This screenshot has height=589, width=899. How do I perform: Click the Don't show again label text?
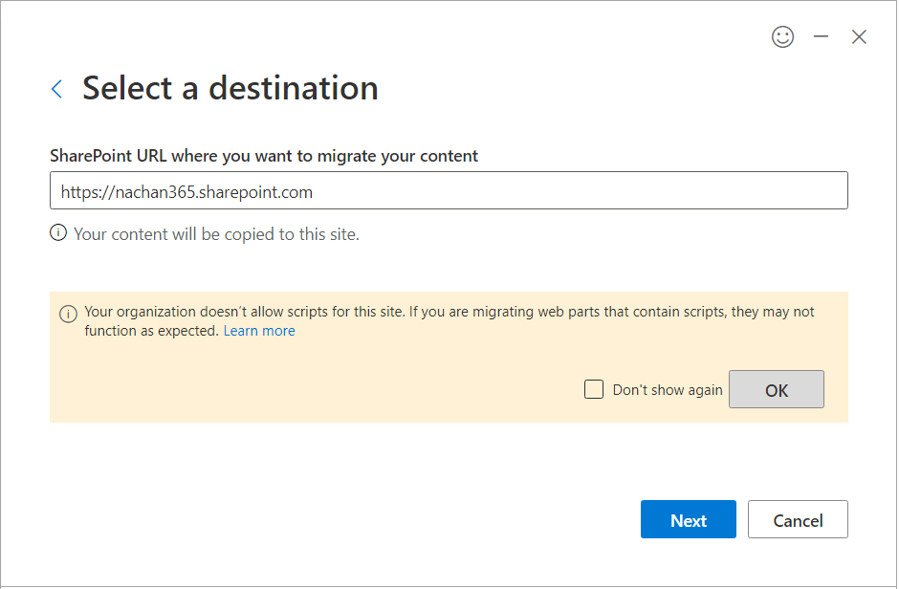(667, 390)
